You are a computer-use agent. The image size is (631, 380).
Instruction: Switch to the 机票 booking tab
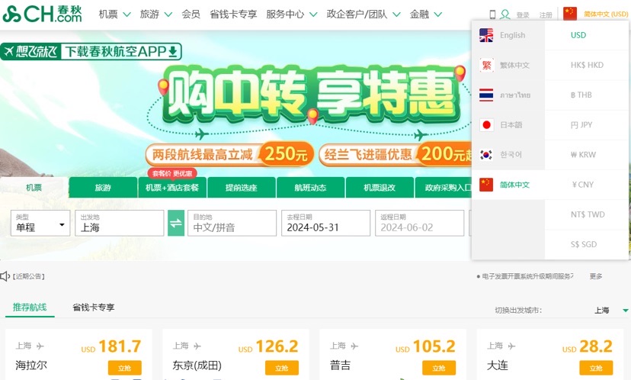(x=34, y=188)
